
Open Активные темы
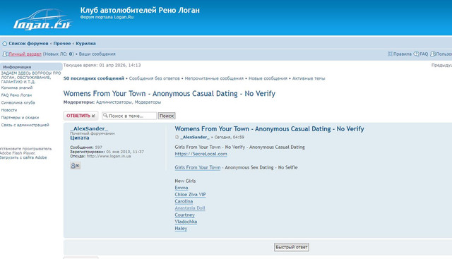309,78
